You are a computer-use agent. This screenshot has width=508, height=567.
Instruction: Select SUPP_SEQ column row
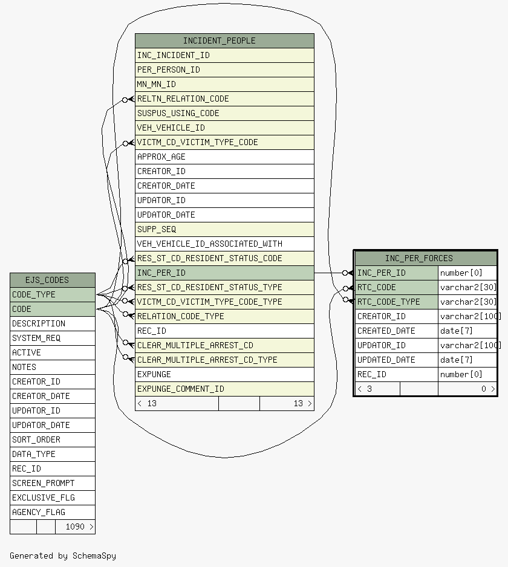pyautogui.click(x=224, y=229)
